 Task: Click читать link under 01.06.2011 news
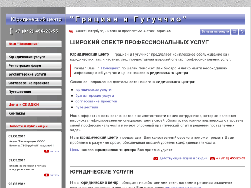coord(55,151)
